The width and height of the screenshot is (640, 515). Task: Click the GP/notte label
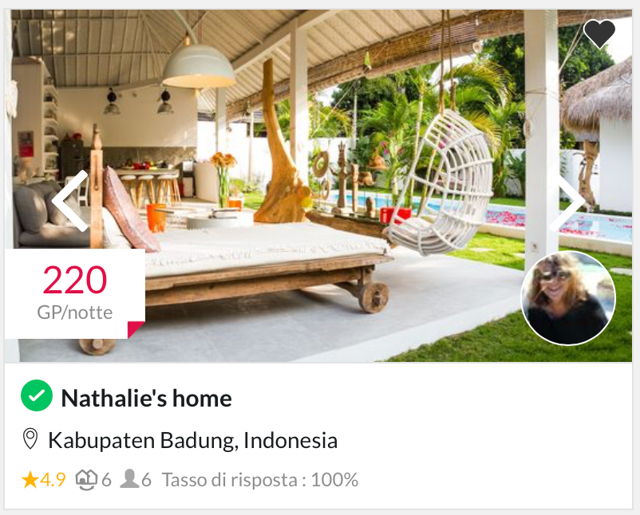pyautogui.click(x=75, y=313)
